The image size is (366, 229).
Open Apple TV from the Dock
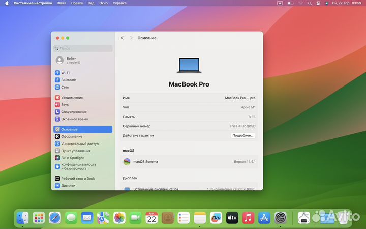point(232,218)
